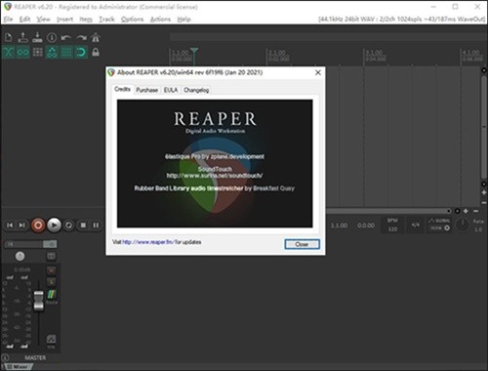Click the playrate knob

click(463, 225)
